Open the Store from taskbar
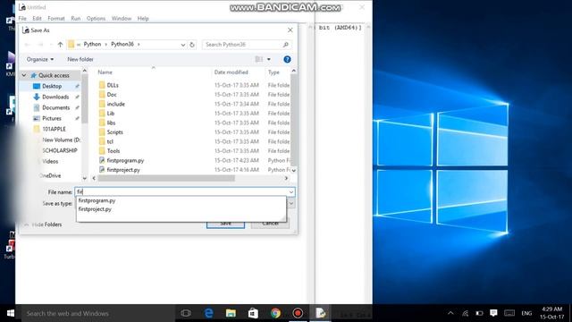This screenshot has height=322, width=572. 253,313
